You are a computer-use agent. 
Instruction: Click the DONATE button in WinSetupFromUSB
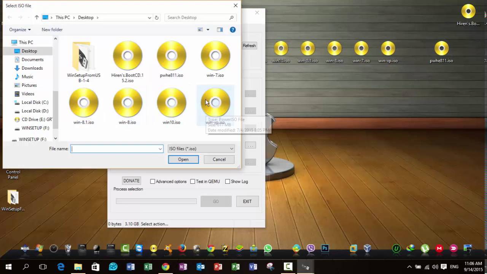click(131, 181)
